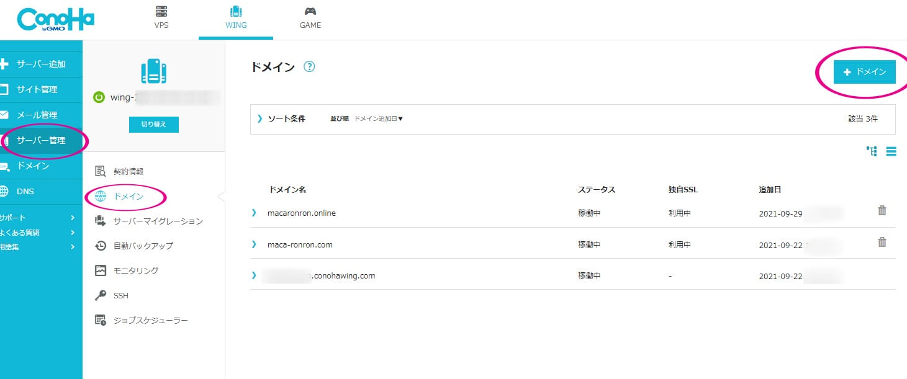The height and width of the screenshot is (379, 907).
Task: Expand the macaronron.online row
Action: tap(254, 213)
